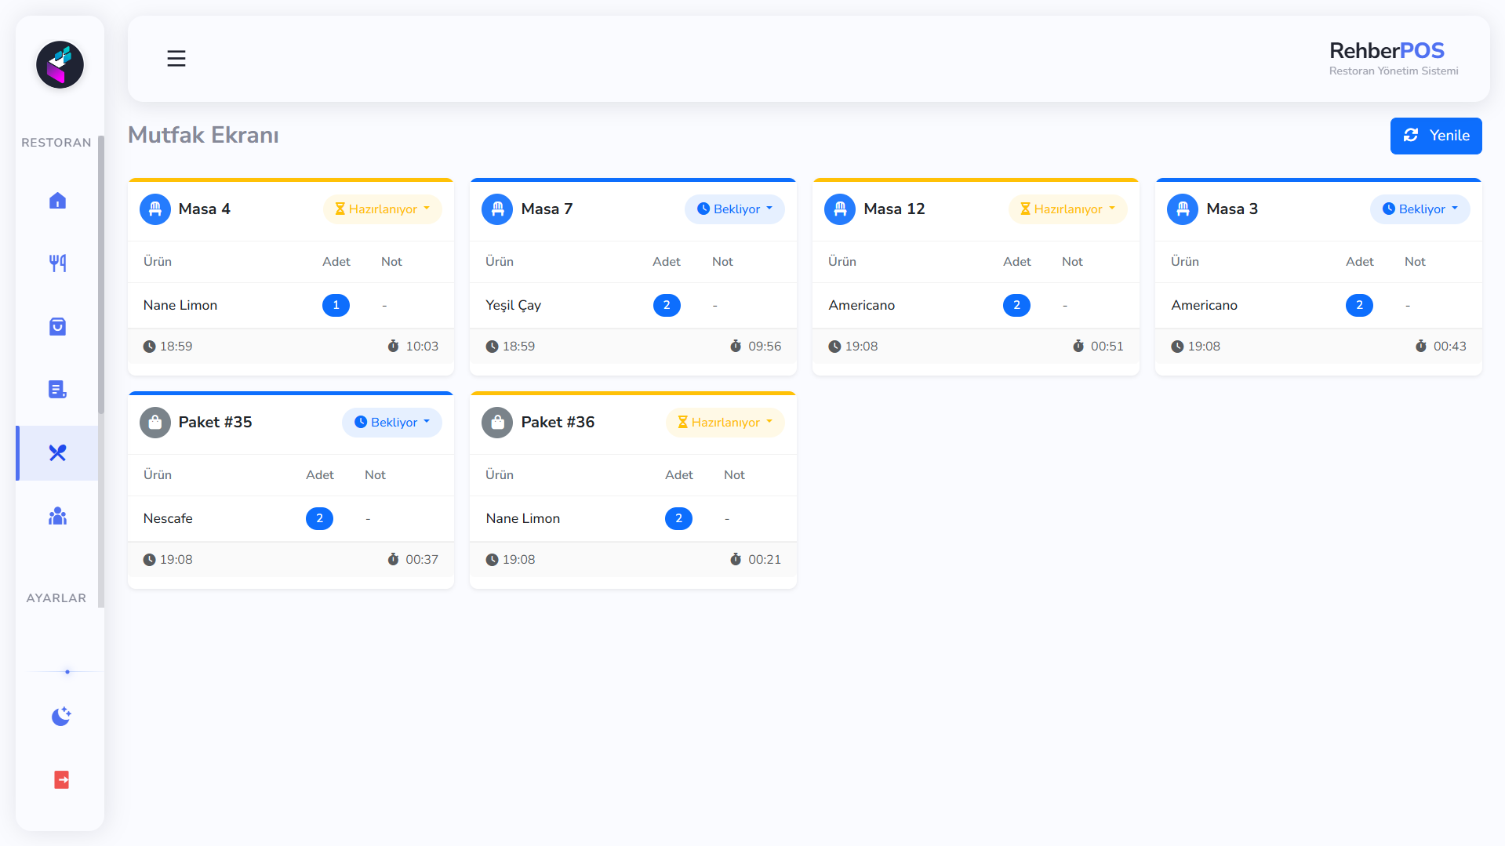Viewport: 1505px width, 846px height.
Task: Open the users group icon
Action: tap(57, 516)
